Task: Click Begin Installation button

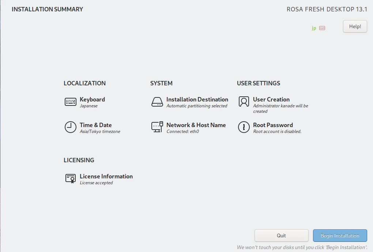Action: click(x=340, y=236)
